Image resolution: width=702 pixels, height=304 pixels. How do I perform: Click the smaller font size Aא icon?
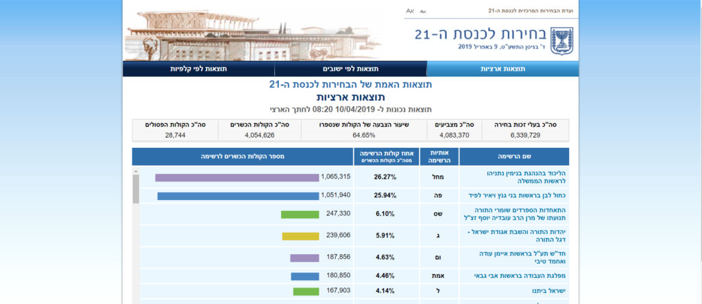(422, 11)
